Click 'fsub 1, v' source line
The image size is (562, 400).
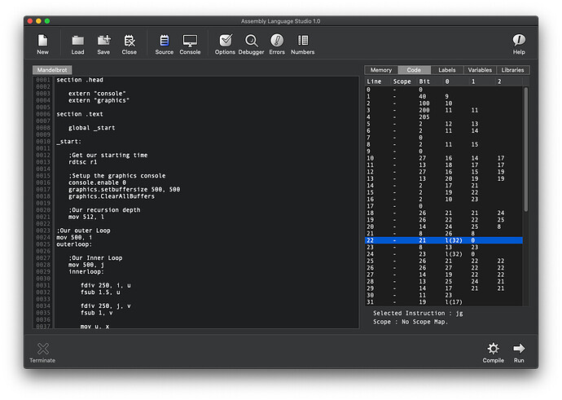[97, 313]
